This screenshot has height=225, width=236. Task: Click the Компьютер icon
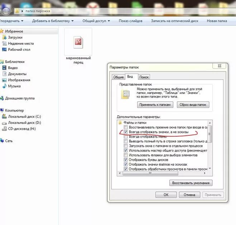(x=2, y=110)
